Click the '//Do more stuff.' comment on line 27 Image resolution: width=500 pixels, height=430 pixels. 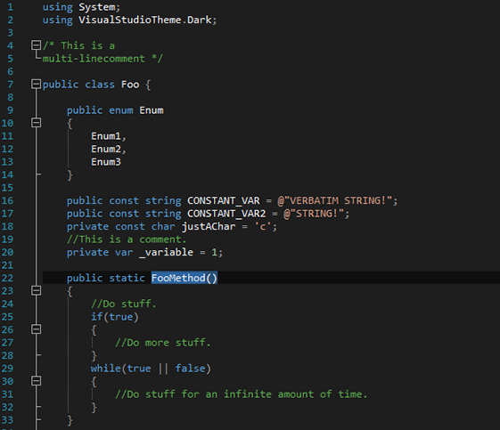[x=163, y=343]
